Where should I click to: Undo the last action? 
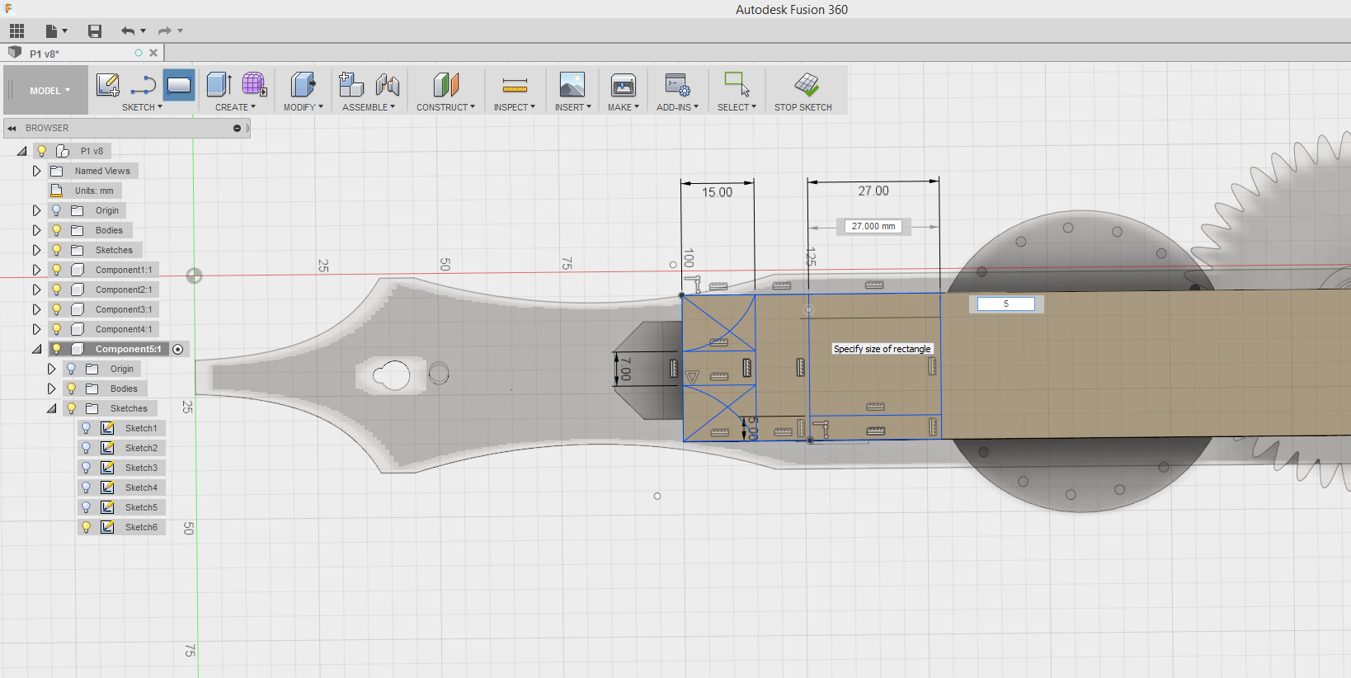(128, 31)
